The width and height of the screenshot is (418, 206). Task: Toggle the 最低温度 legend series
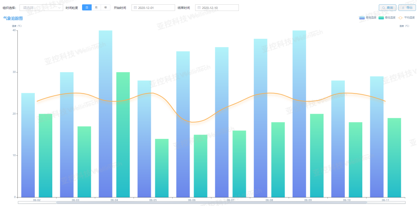coord(386,17)
